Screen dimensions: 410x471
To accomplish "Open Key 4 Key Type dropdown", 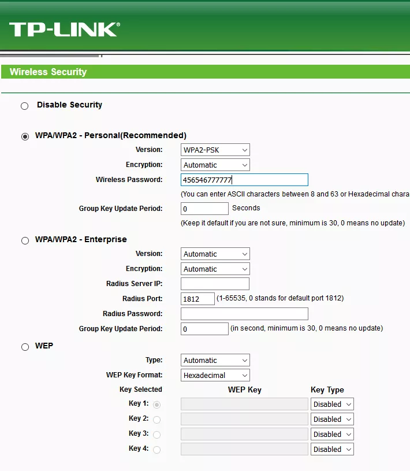I will [332, 449].
